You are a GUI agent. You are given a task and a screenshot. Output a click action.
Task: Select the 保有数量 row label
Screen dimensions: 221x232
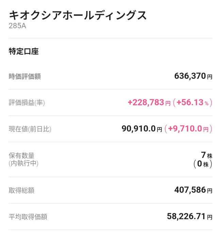[x=21, y=155]
